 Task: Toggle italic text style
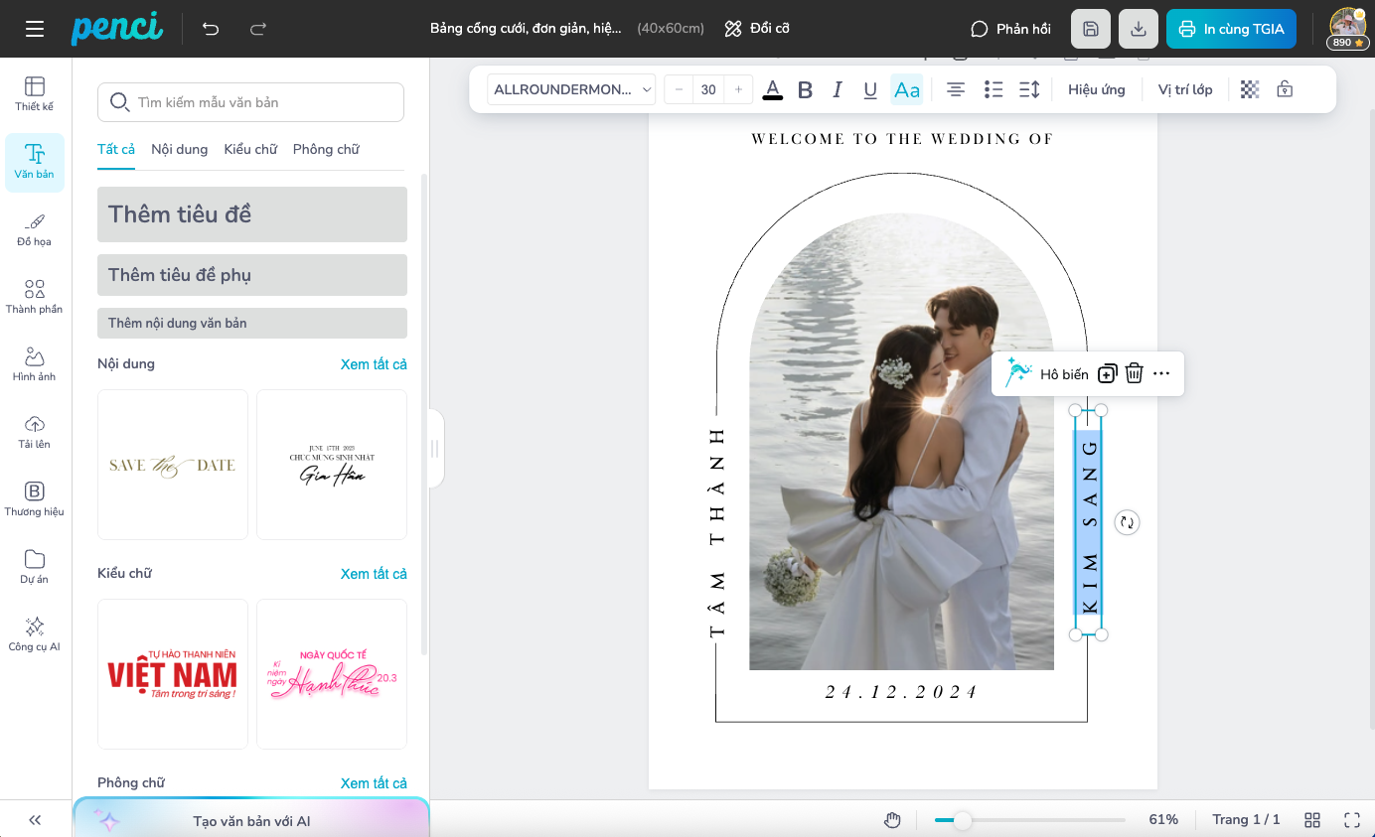pyautogui.click(x=838, y=89)
